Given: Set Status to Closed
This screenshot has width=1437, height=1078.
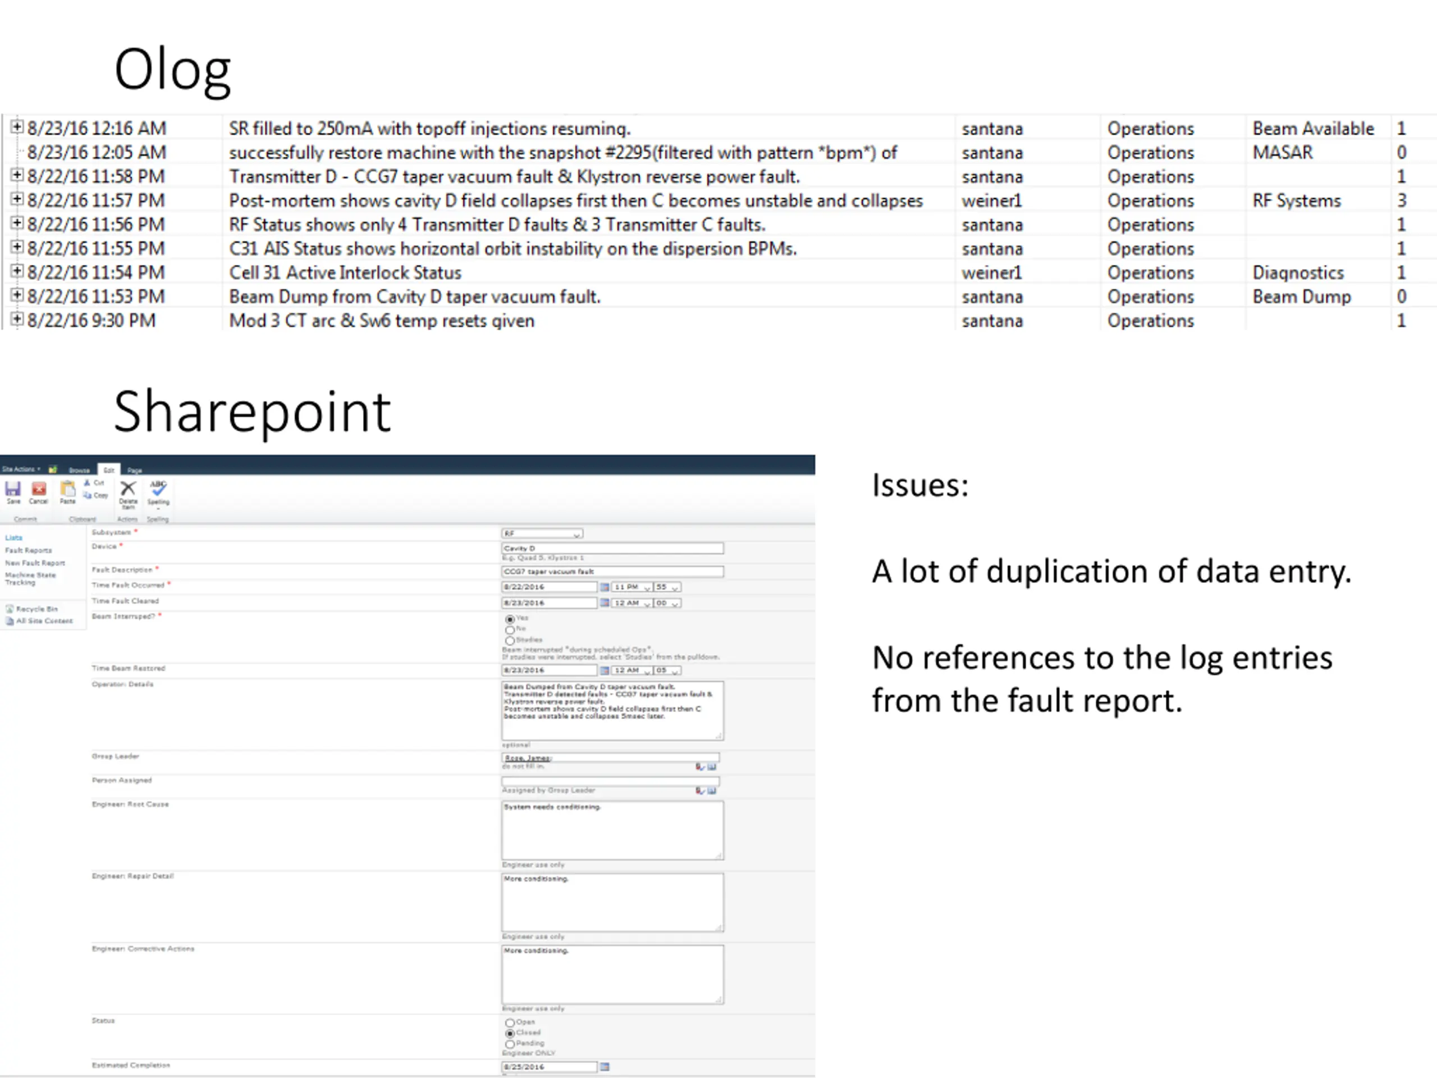Looking at the screenshot, I should pyautogui.click(x=510, y=1033).
